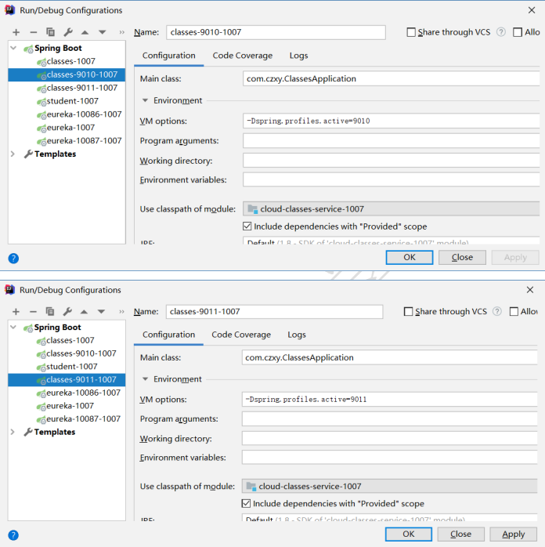Select eureka-1007 in bottom dialog tree
545x547 pixels.
[x=70, y=406]
